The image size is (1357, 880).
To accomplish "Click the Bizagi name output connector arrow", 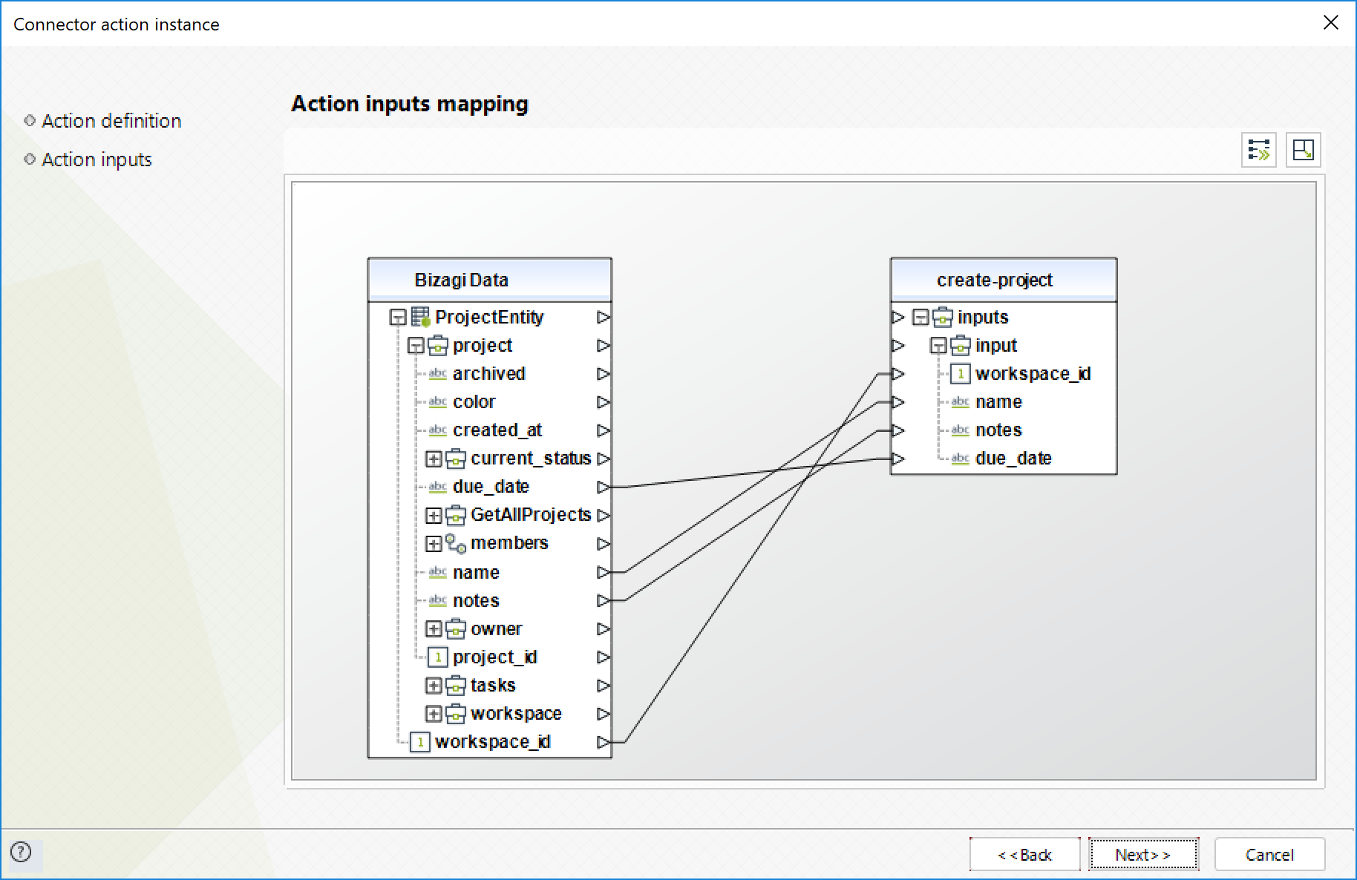I will (604, 572).
